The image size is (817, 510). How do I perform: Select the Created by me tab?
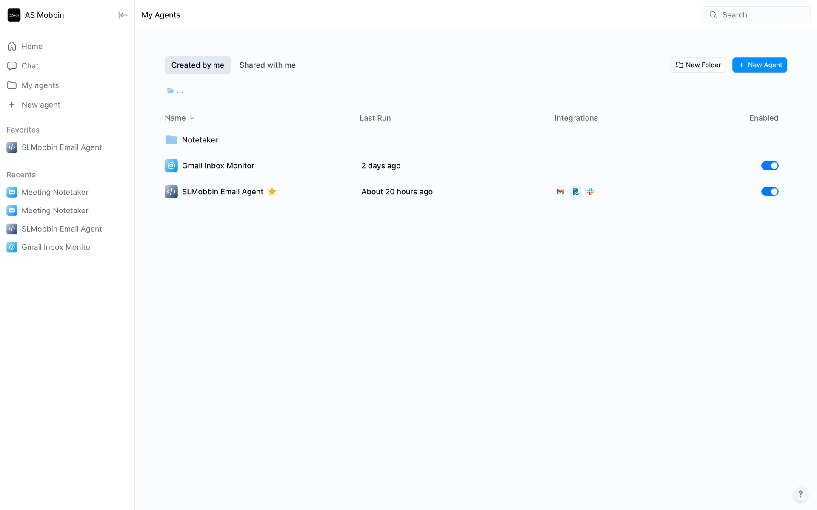click(197, 65)
